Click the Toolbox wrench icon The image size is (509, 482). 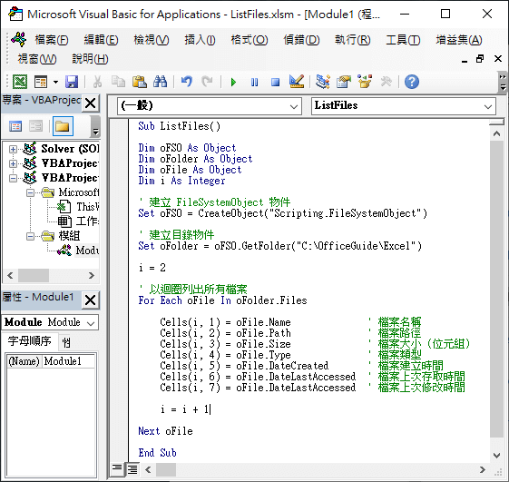pyautogui.click(x=386, y=82)
